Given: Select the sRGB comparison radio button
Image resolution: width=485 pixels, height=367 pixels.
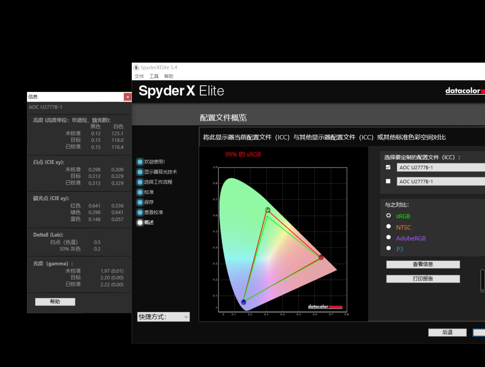Looking at the screenshot, I should click(x=388, y=215).
